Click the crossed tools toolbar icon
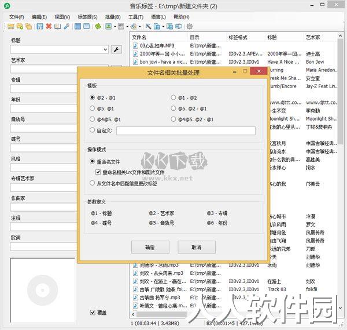Screen dimensions: 347x330 point(148,27)
